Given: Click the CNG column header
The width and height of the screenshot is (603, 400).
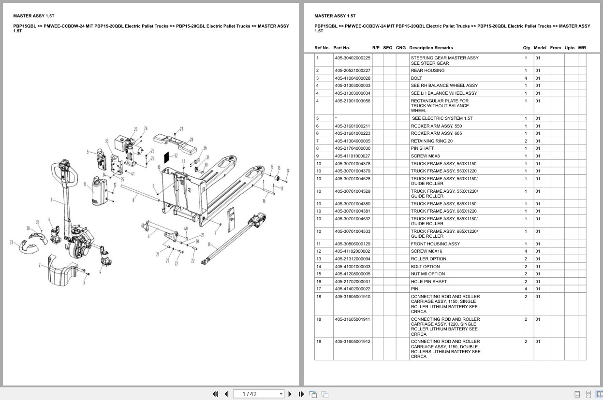Looking at the screenshot, I should pyautogui.click(x=401, y=48).
